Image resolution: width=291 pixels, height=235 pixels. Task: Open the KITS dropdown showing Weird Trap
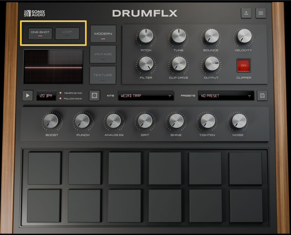tap(146, 96)
